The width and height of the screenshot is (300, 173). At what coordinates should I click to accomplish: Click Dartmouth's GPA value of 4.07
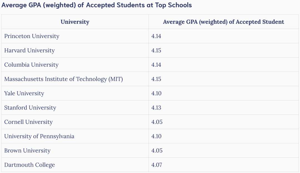[x=156, y=165]
